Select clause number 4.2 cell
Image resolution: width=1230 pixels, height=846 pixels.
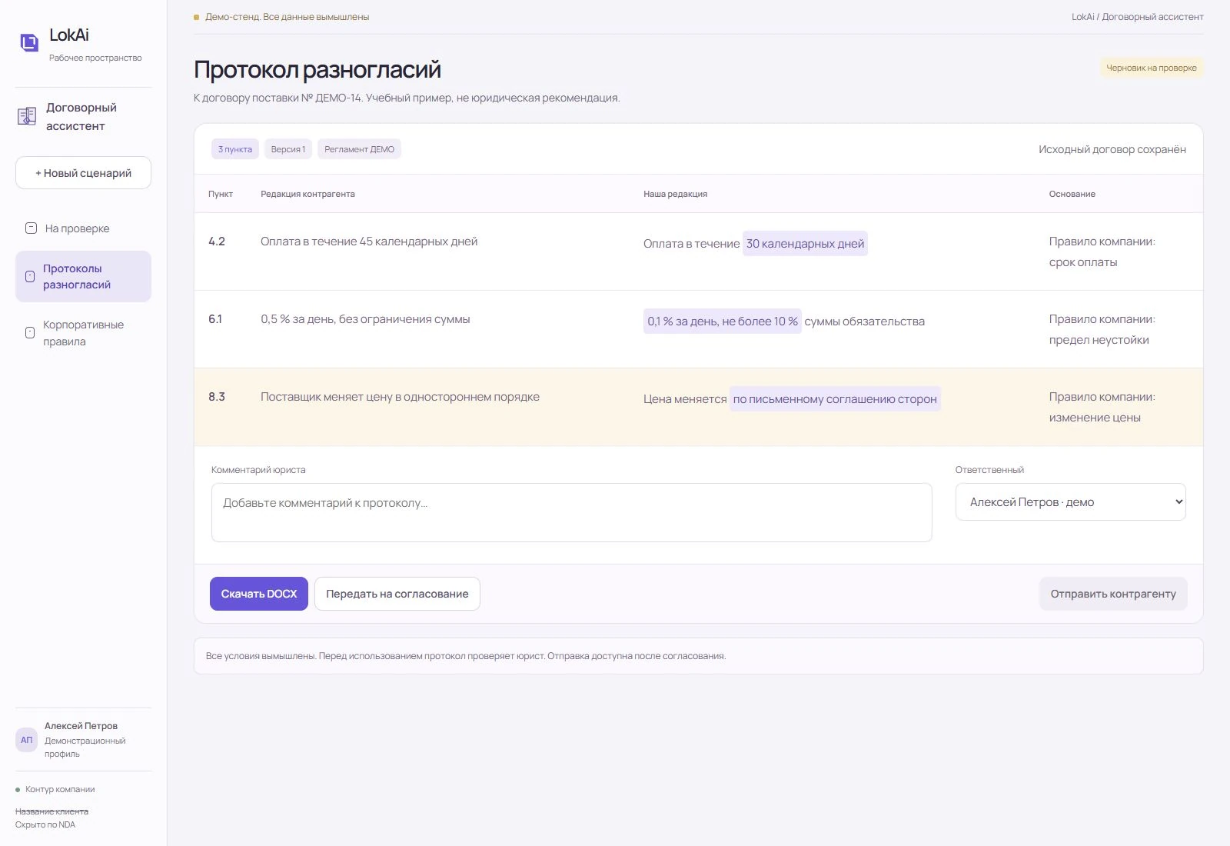[x=217, y=241]
